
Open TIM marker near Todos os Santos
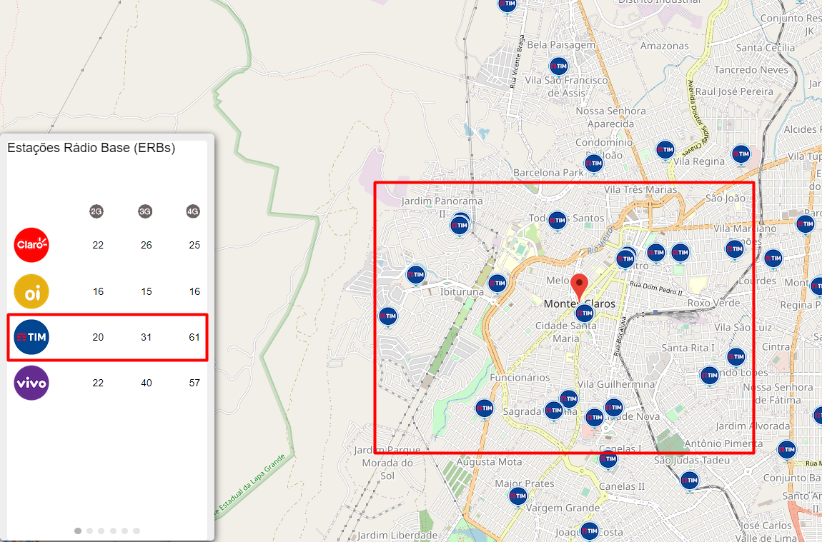point(558,221)
